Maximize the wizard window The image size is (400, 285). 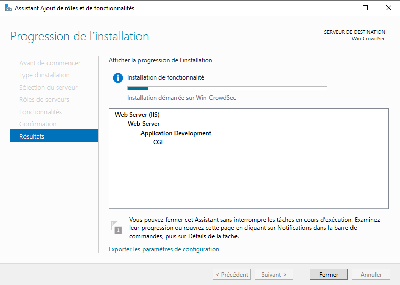pyautogui.click(x=365, y=8)
